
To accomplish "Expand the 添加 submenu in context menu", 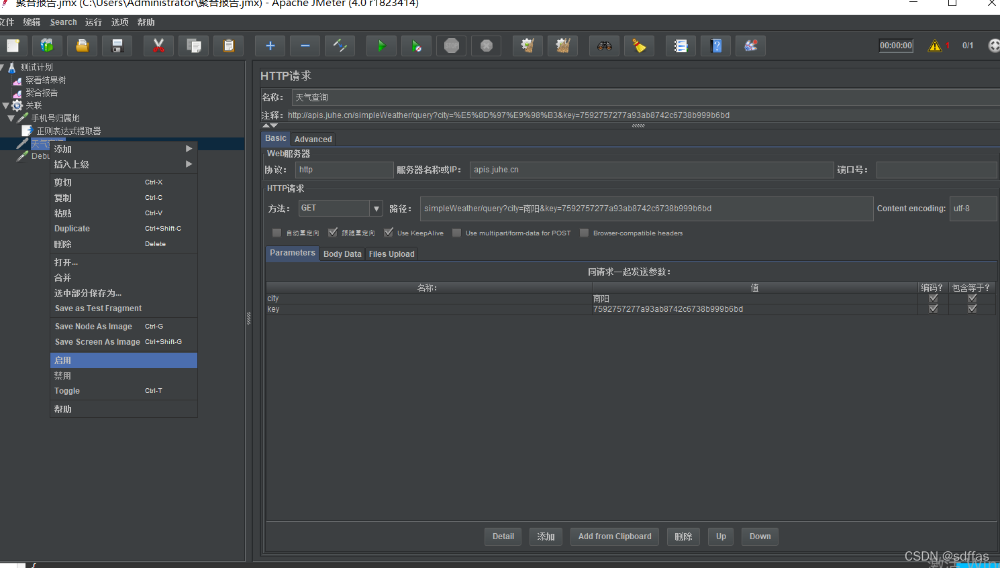I will [x=123, y=149].
